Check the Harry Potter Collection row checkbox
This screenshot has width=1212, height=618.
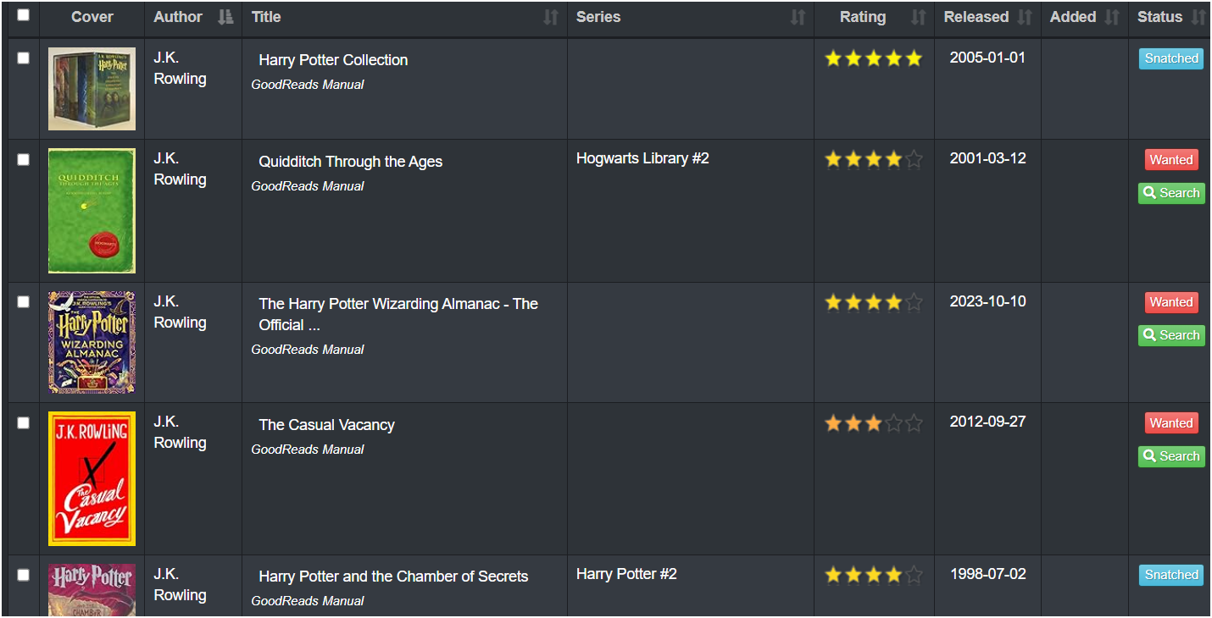(x=23, y=58)
